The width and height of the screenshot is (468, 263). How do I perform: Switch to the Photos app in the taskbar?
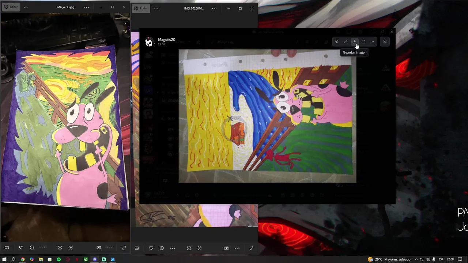tap(113, 259)
